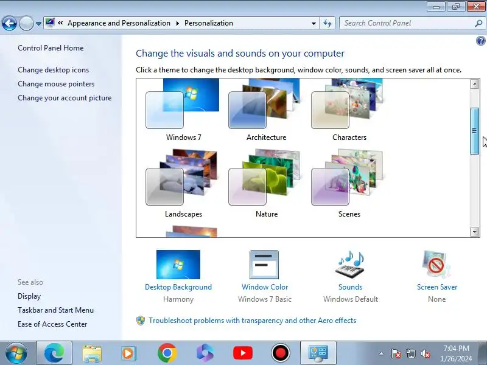
Task: Open Windows Explorer from taskbar
Action: pos(92,353)
